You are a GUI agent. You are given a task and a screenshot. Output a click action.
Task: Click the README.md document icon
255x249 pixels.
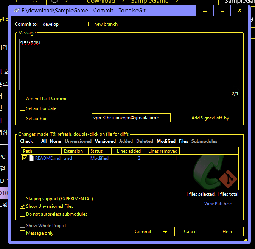pos(31,158)
